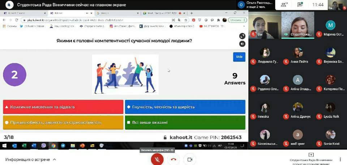This screenshot has height=165, width=347.
Task: Switch to the Google browser tab
Action: pos(118,13)
